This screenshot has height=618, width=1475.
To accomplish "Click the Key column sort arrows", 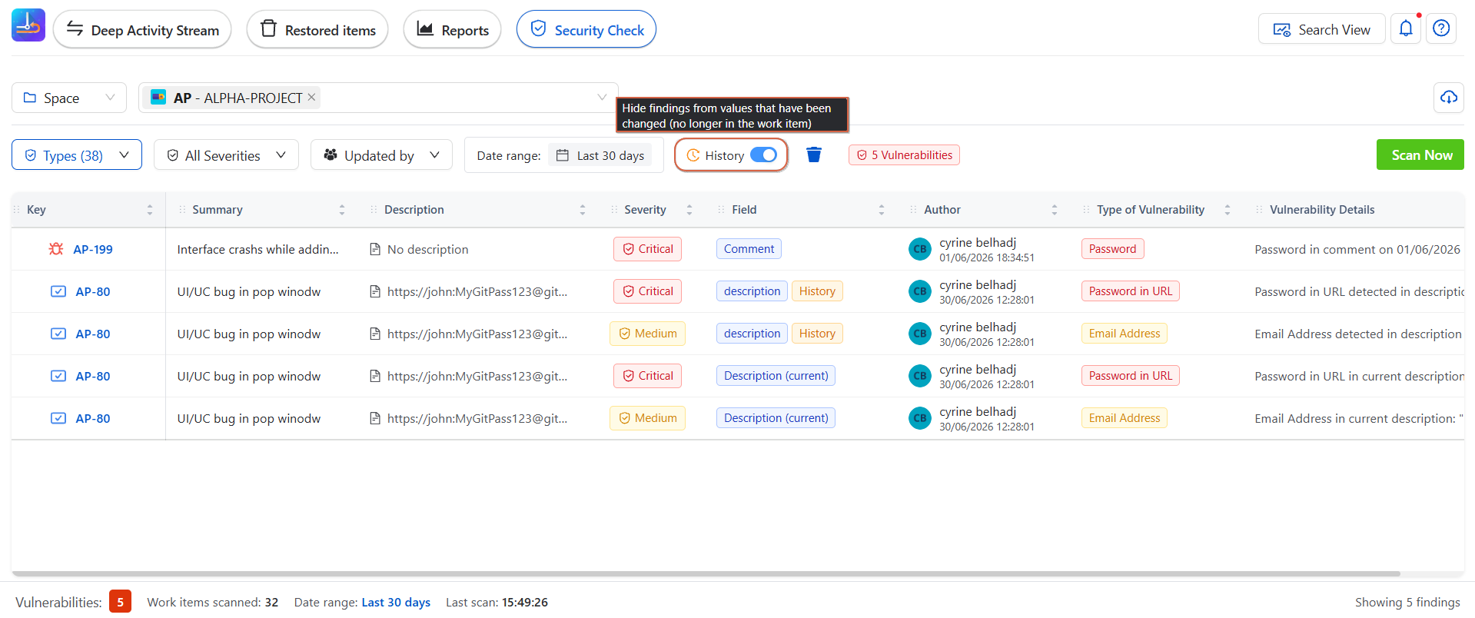I will (149, 210).
